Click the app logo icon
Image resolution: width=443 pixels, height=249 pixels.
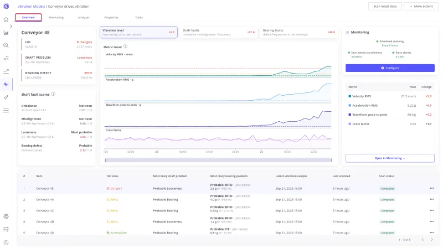[6, 6]
